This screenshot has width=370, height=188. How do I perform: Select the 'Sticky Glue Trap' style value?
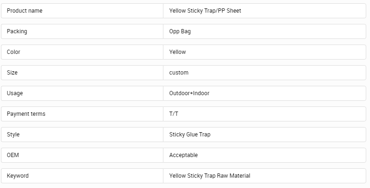coord(190,135)
